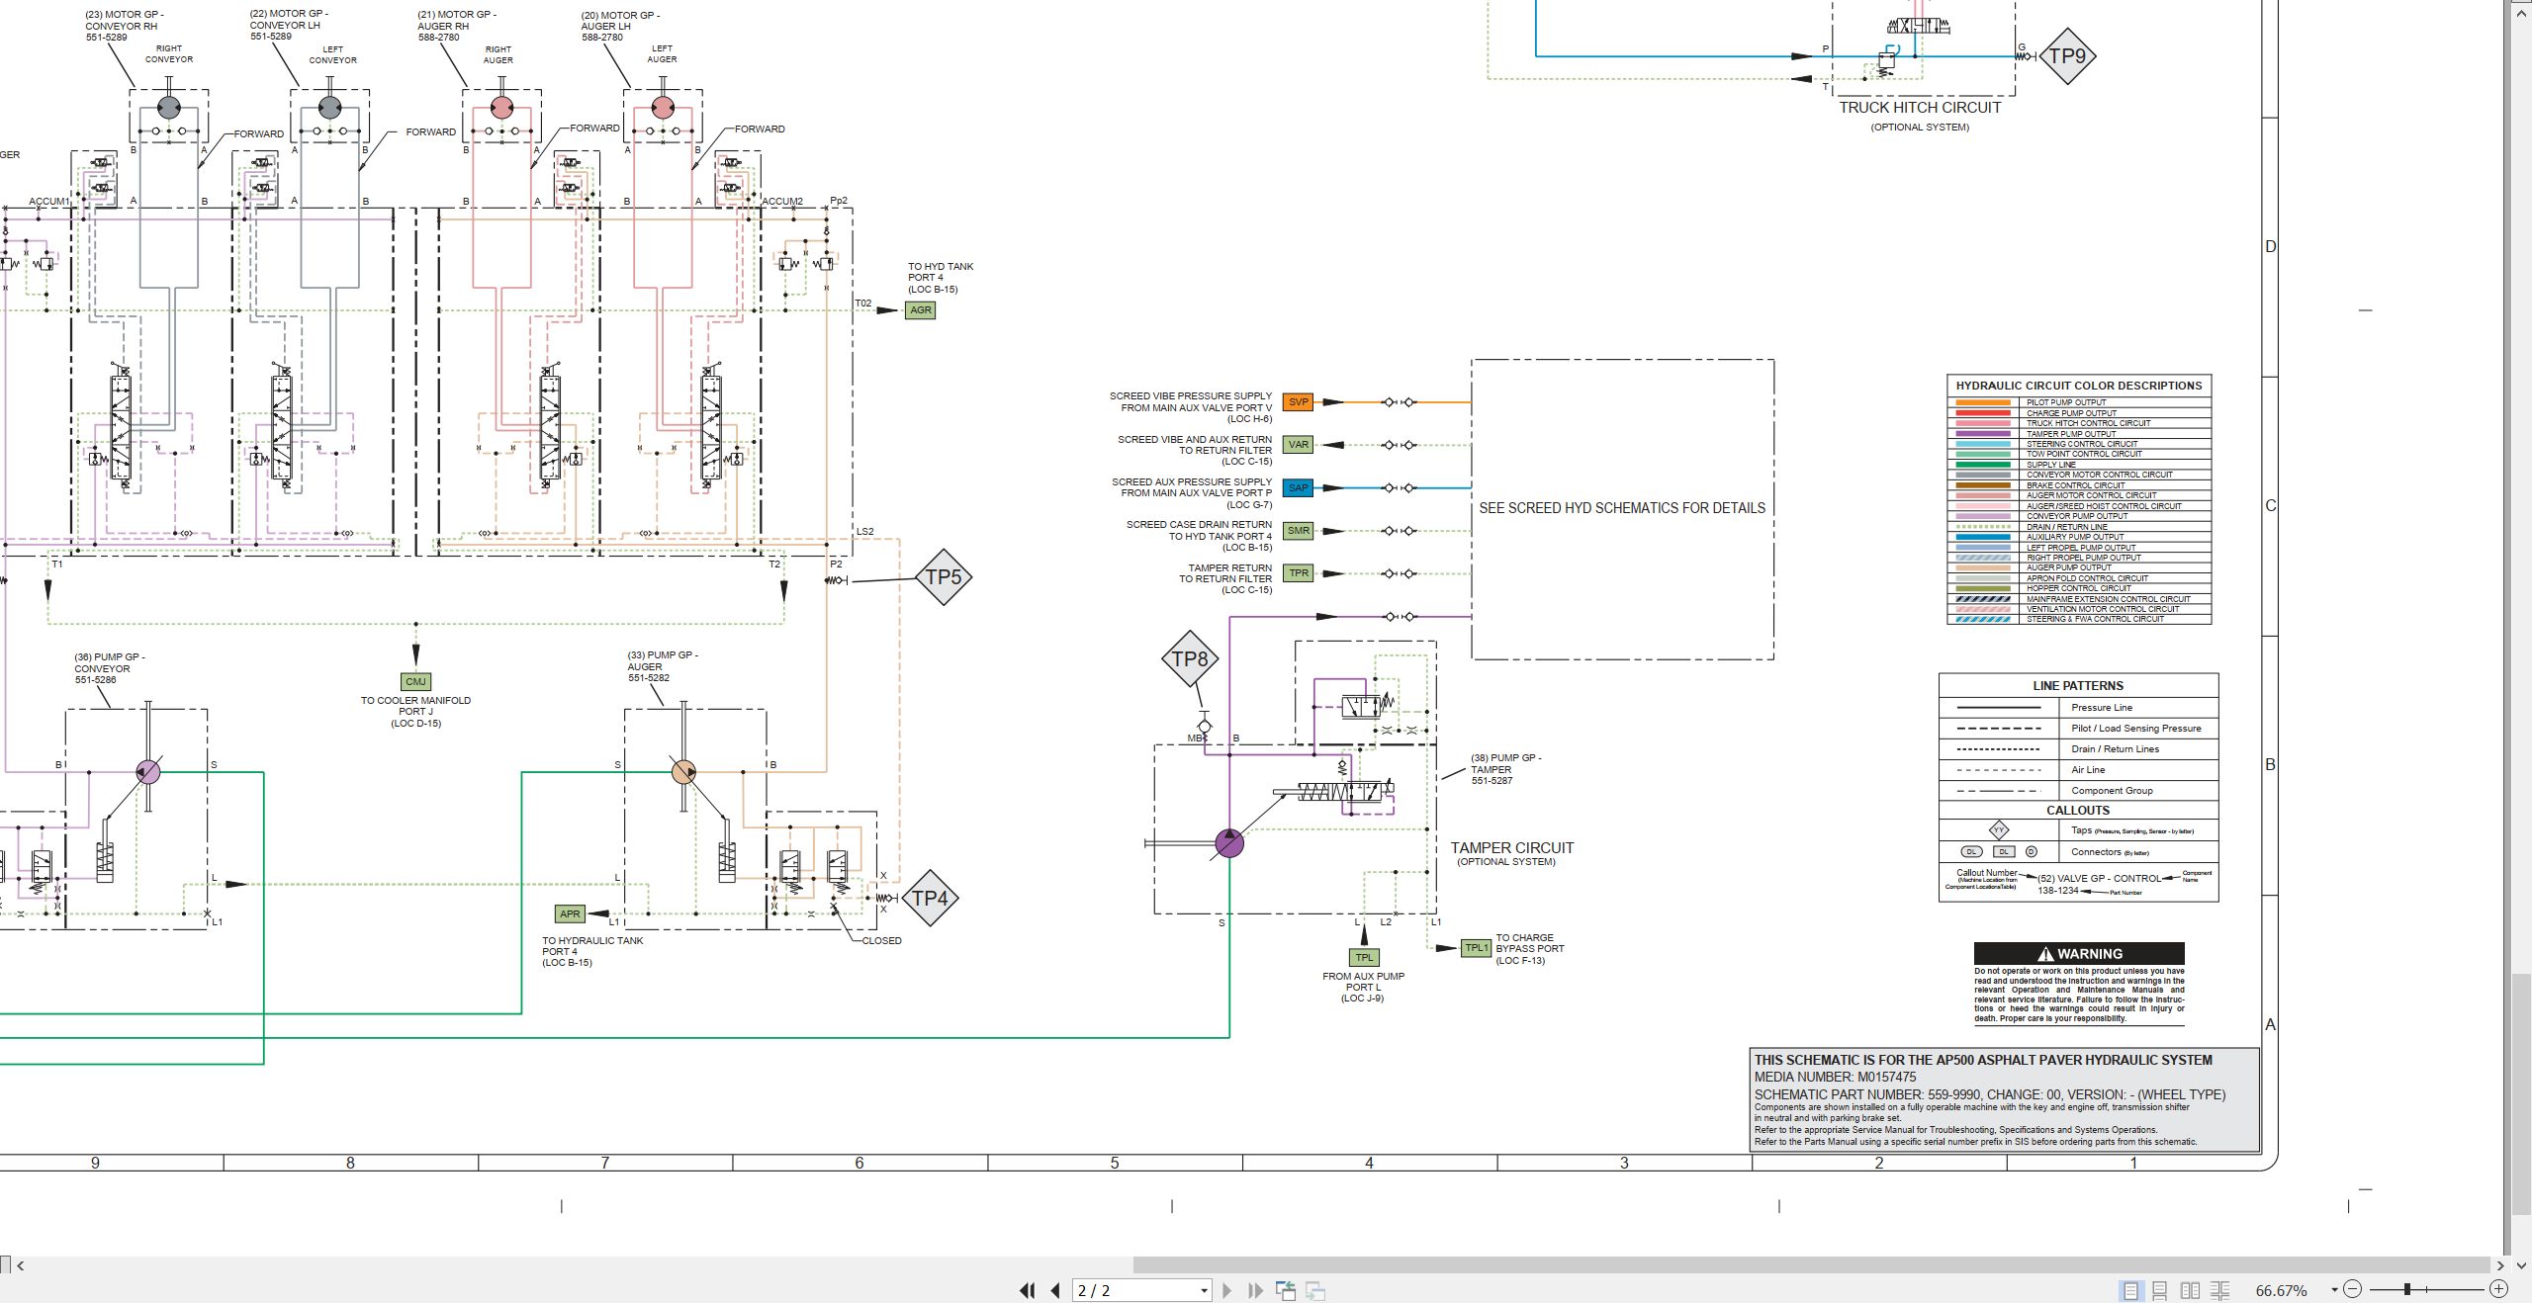Click the zoom slider handle
This screenshot has height=1303, width=2532.
(2407, 1289)
